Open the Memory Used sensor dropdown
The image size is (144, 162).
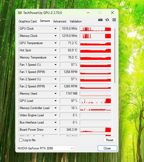coord(56,94)
